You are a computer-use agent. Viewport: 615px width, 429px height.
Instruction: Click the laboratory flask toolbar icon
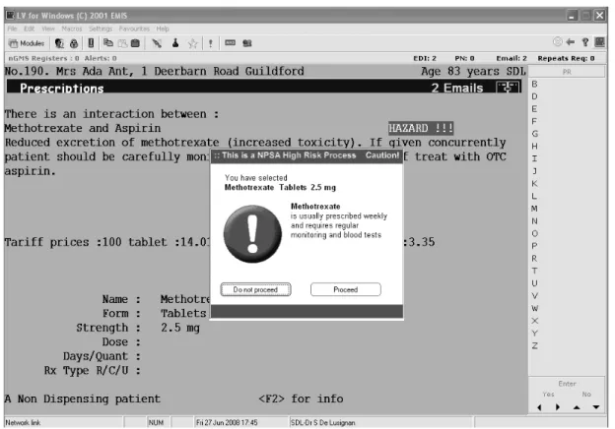click(175, 43)
